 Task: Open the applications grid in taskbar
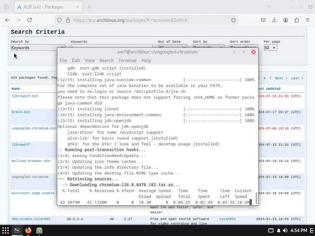click(x=6, y=230)
